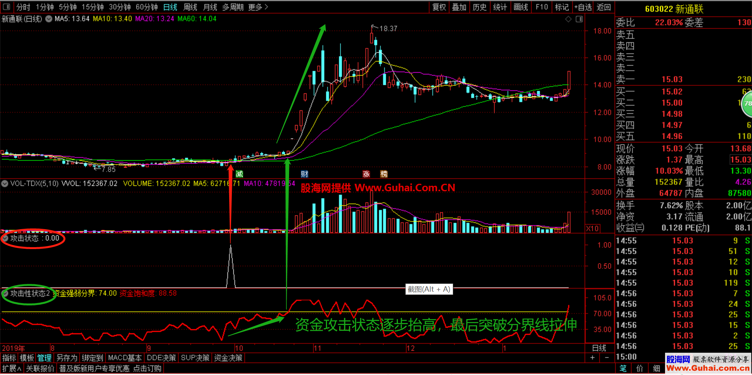
Task: Click the 绑定到 bind button
Action: coord(92,358)
